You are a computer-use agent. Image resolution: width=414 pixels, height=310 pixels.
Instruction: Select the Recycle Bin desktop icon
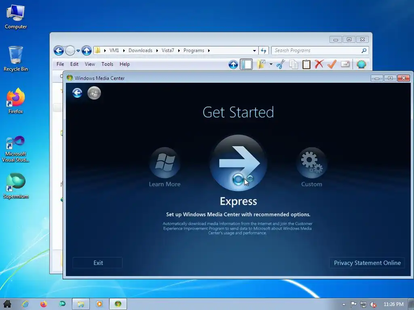pos(16,59)
